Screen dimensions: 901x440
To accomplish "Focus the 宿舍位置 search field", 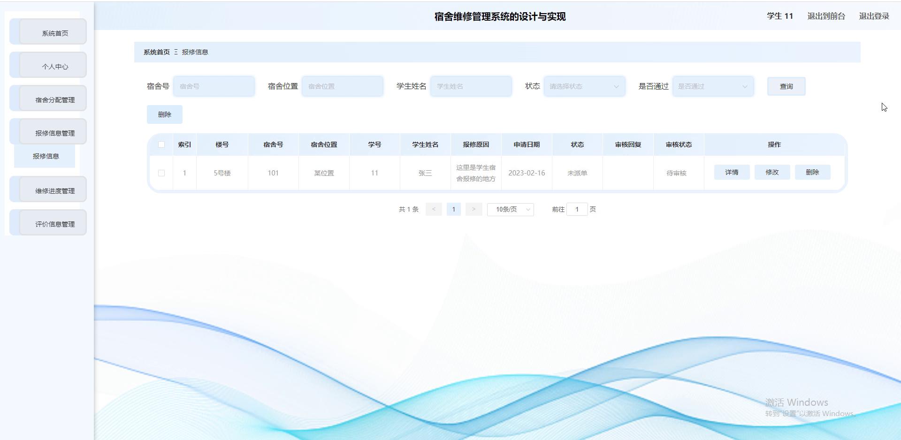I will [343, 86].
